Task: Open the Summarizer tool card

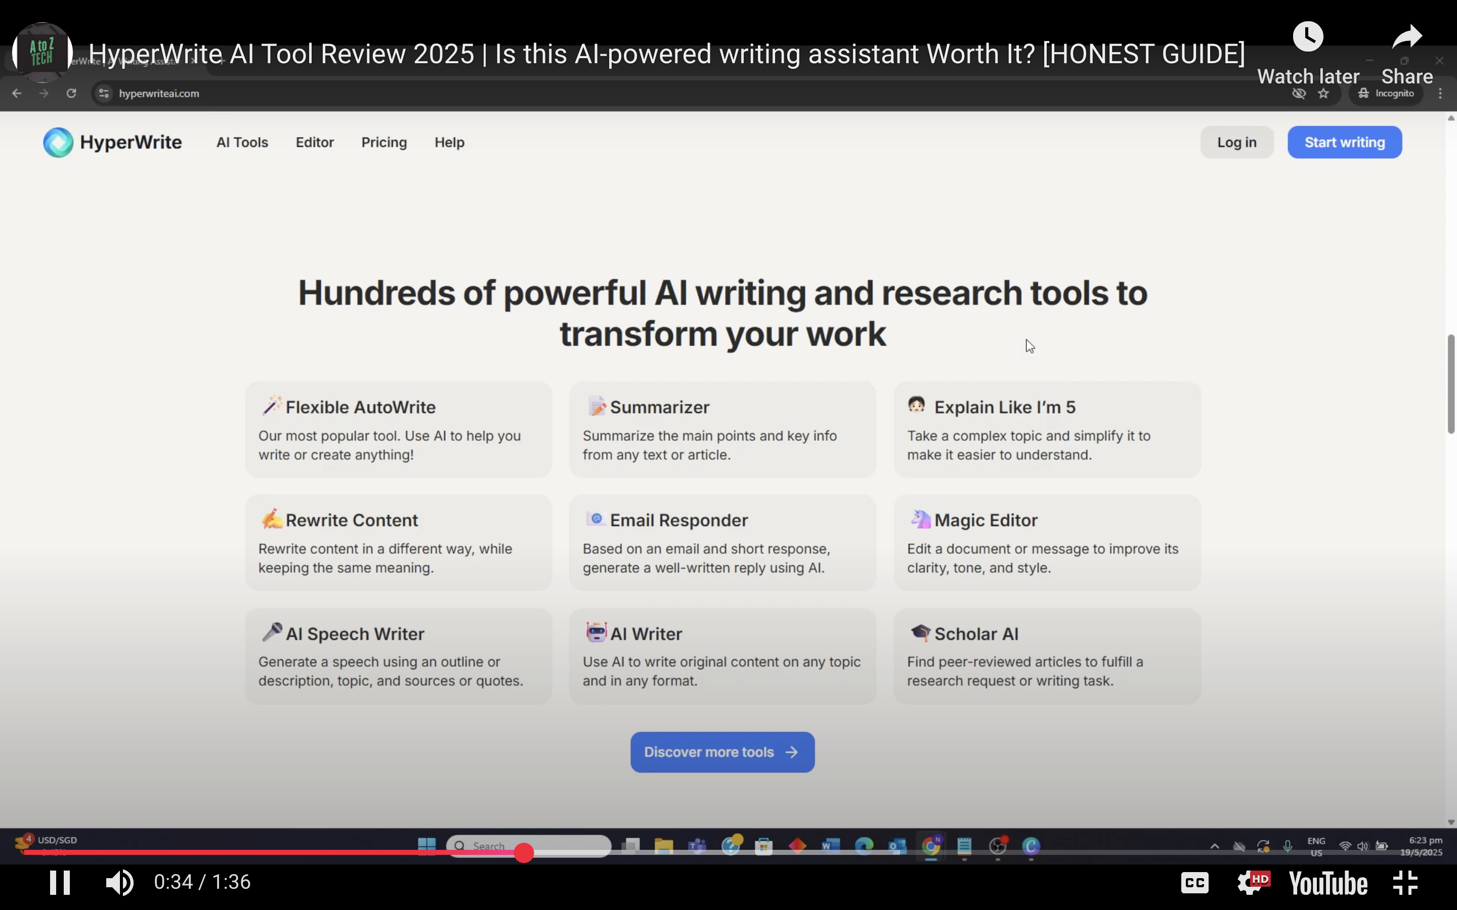Action: coord(722,430)
